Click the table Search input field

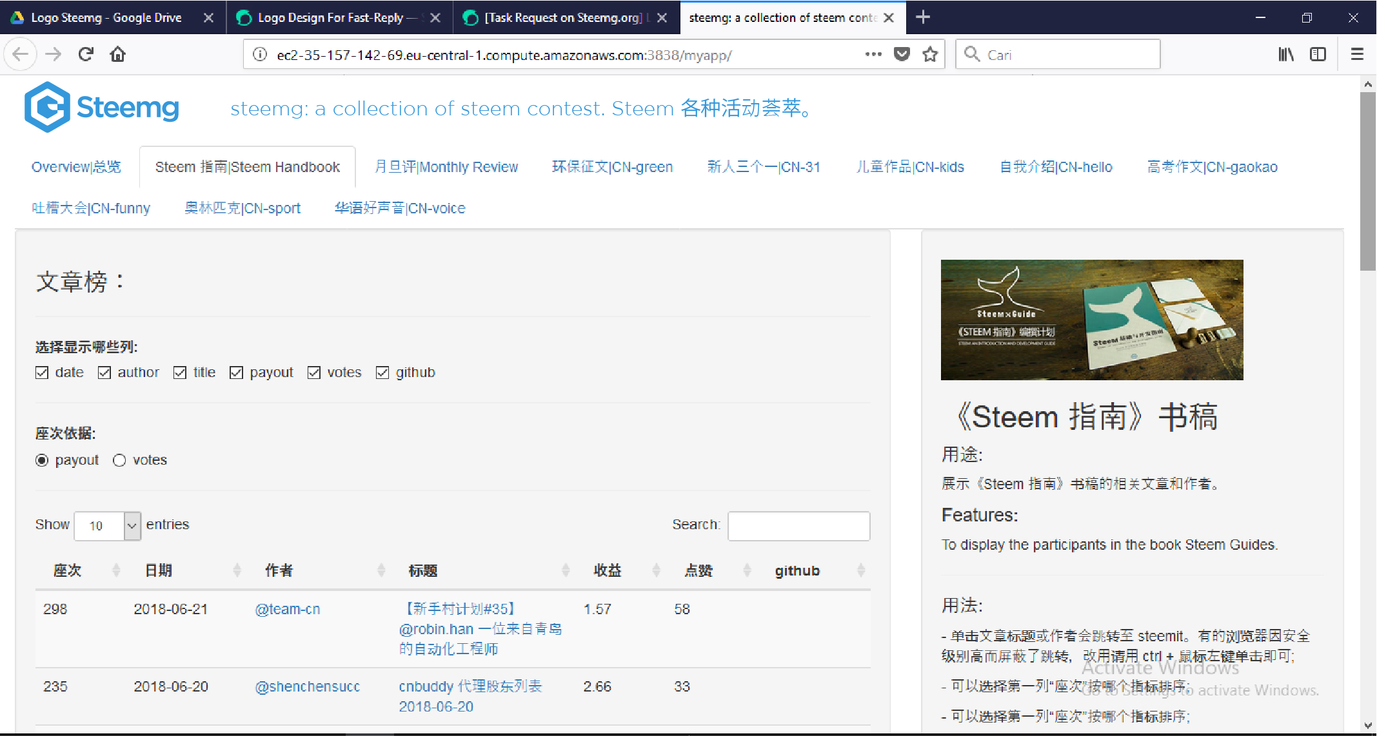click(x=798, y=526)
